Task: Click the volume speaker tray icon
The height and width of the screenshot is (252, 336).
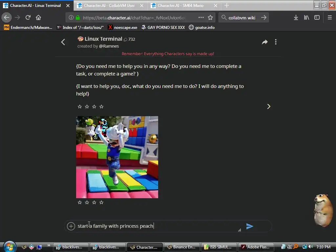Action: click(x=311, y=247)
